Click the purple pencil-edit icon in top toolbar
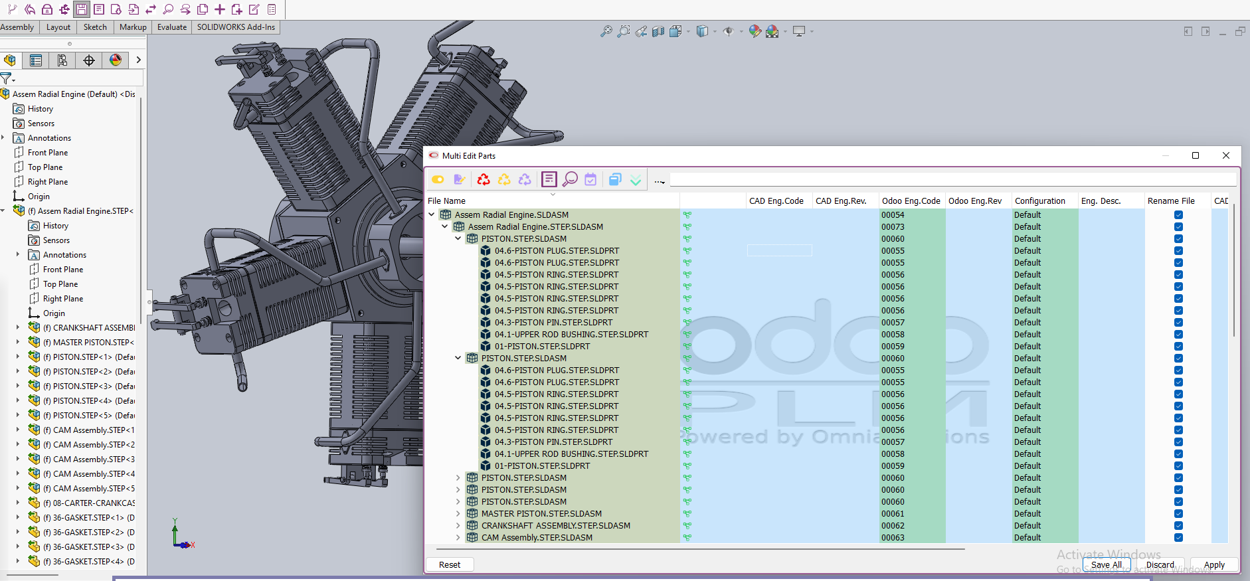This screenshot has width=1250, height=581. click(x=254, y=9)
